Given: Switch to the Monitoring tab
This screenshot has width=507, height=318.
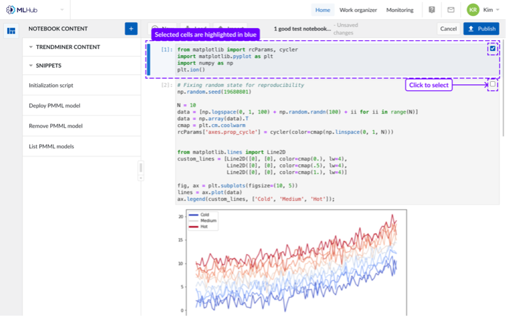Looking at the screenshot, I should [400, 10].
